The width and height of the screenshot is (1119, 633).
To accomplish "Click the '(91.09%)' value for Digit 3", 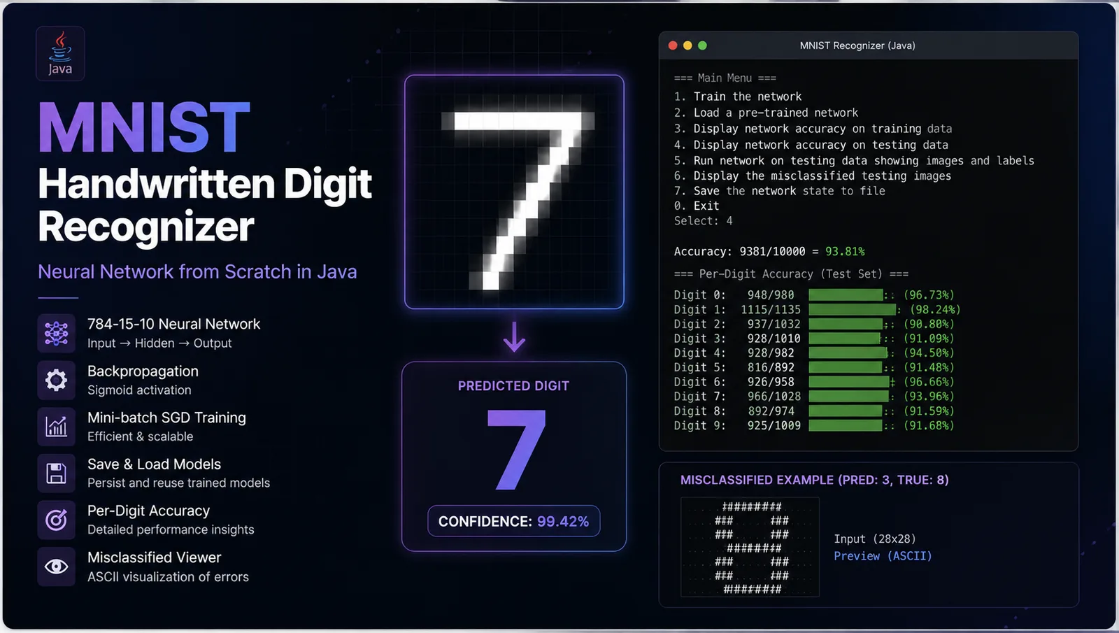I will pyautogui.click(x=929, y=339).
